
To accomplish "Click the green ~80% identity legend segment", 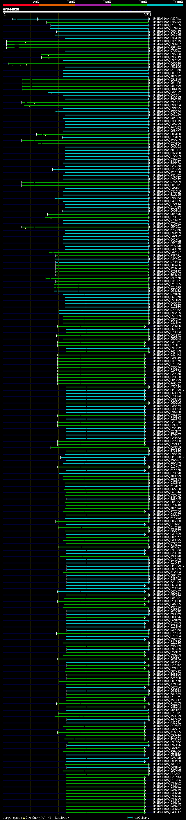I will click(x=129, y=5).
